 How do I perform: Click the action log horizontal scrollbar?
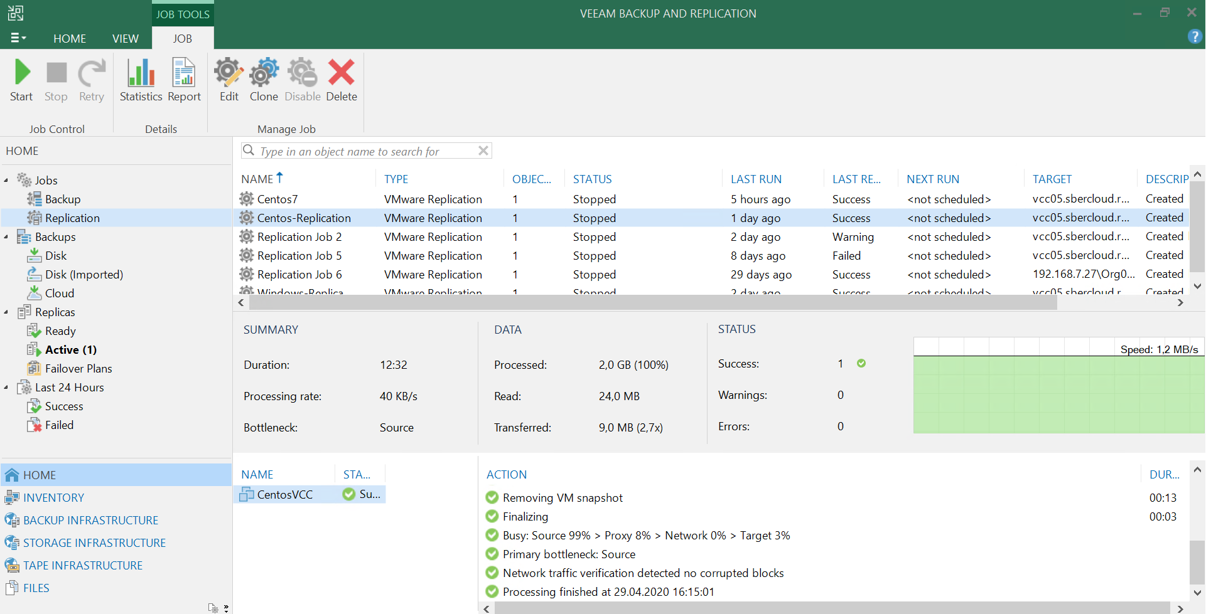tap(832, 608)
